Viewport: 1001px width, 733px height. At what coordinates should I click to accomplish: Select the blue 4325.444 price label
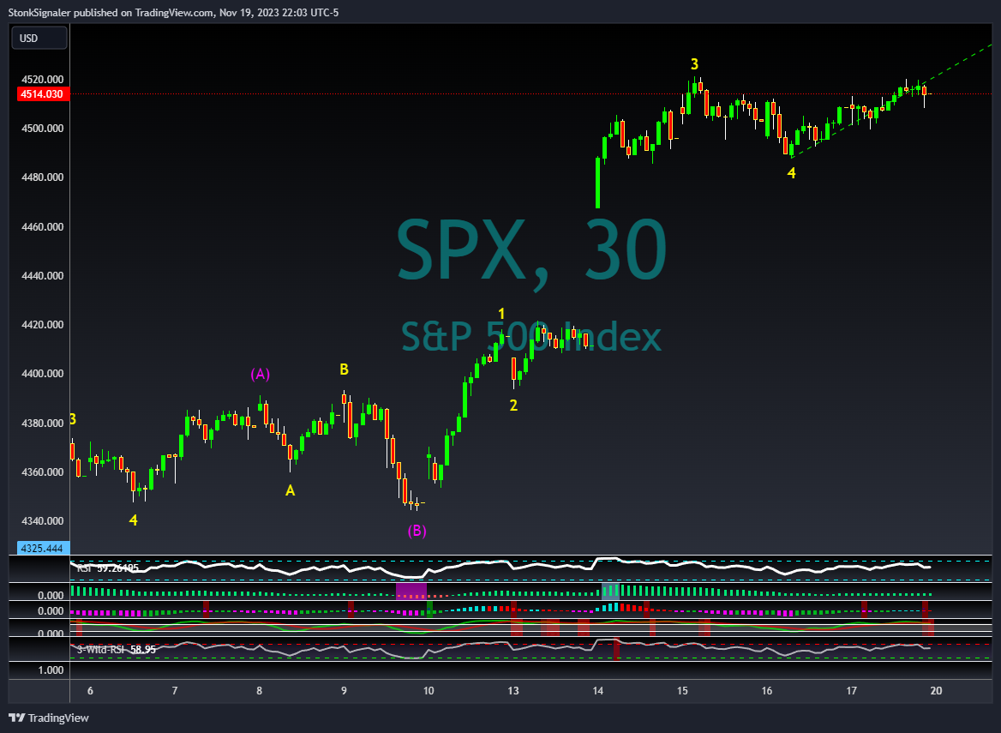43,549
